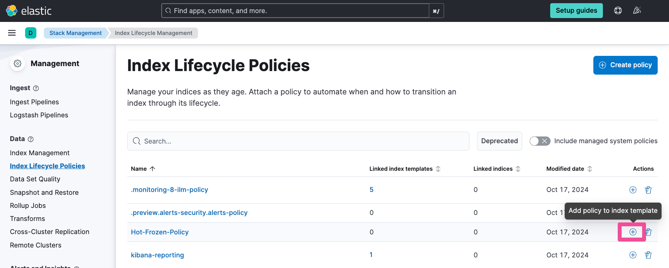Sort by Linked indices column

point(497,169)
